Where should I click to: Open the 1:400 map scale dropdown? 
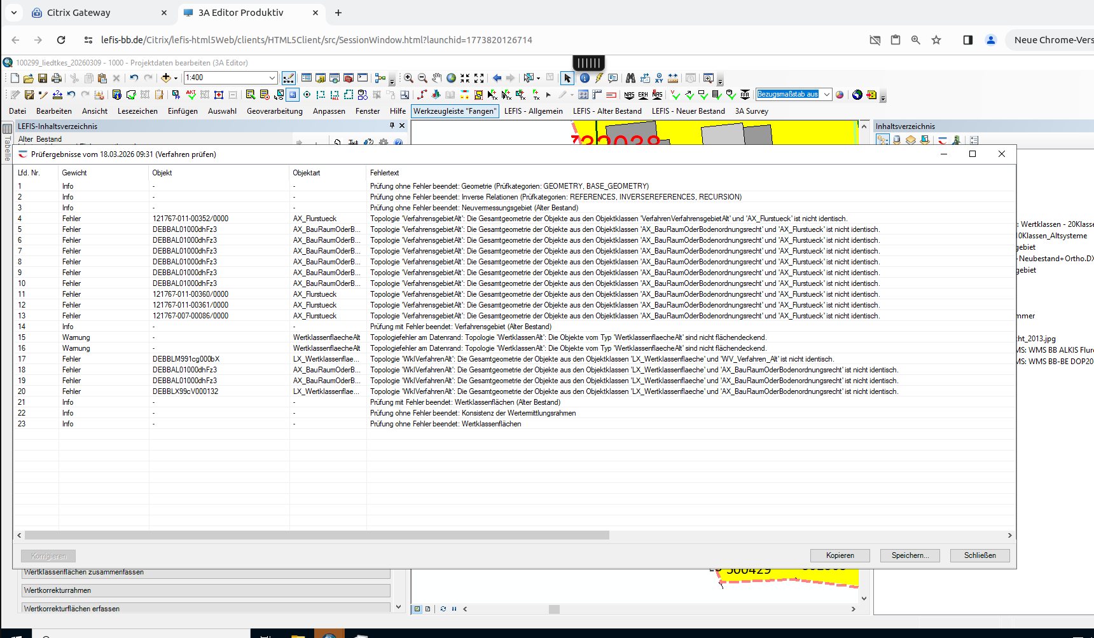point(272,78)
